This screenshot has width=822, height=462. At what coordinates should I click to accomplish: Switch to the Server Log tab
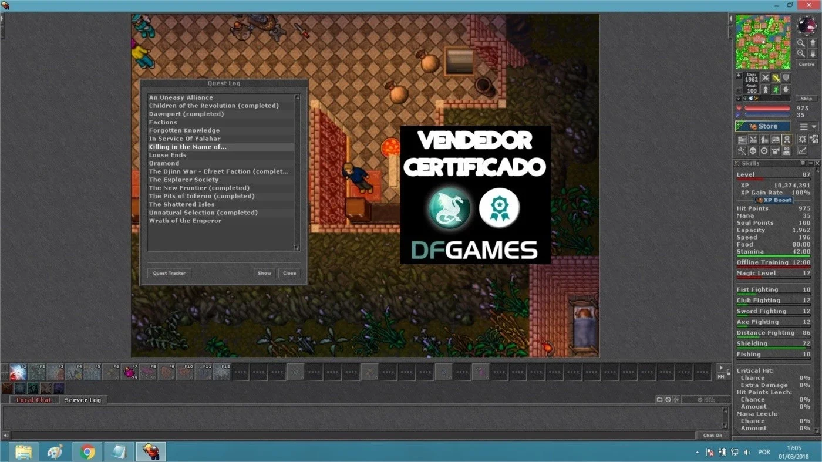point(83,400)
